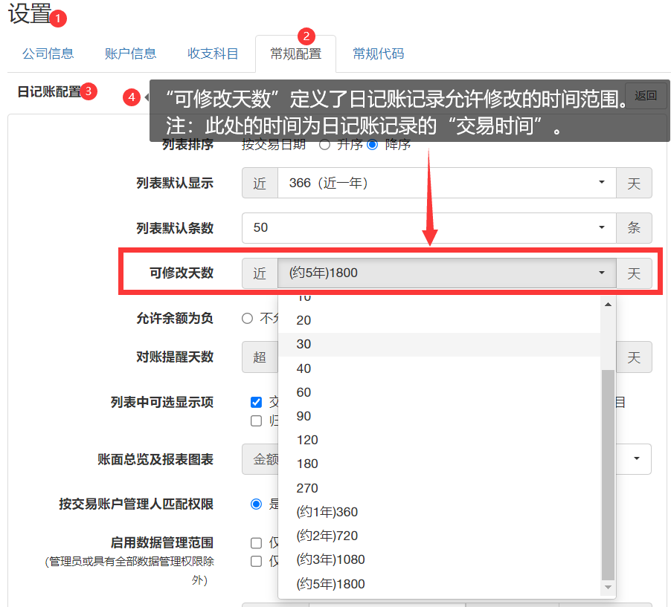Select 降序 for 列表排序
Screen dimensions: 671x607
(372, 145)
